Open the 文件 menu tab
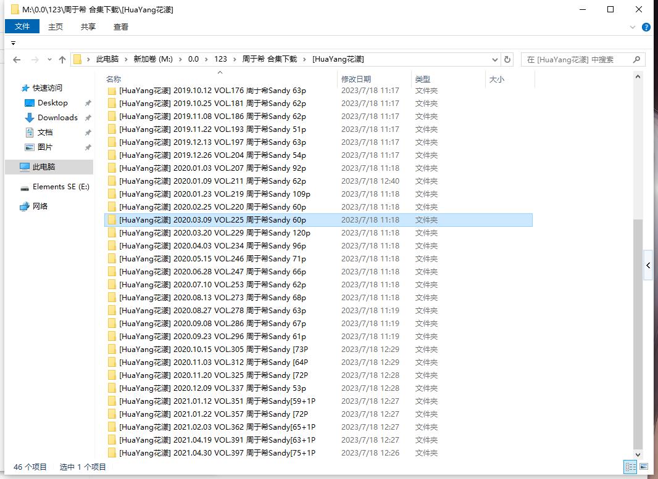The width and height of the screenshot is (658, 479). [x=22, y=27]
